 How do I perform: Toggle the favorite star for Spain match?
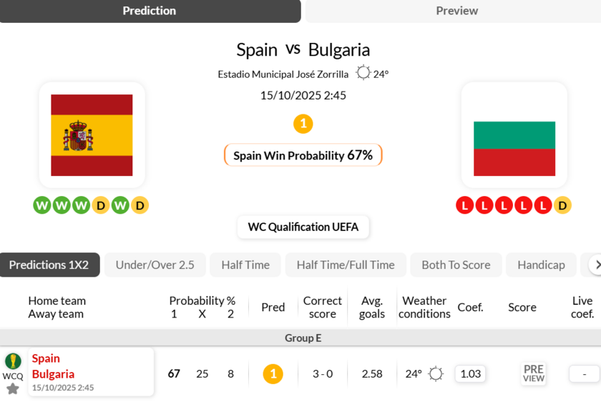point(13,388)
